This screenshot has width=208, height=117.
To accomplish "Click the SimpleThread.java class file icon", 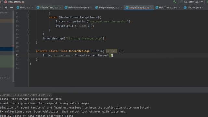I will 127,8.
